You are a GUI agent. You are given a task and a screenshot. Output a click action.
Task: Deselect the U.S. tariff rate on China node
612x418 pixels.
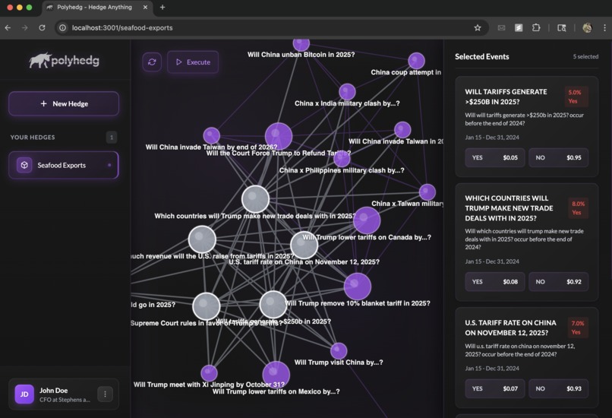pos(304,245)
